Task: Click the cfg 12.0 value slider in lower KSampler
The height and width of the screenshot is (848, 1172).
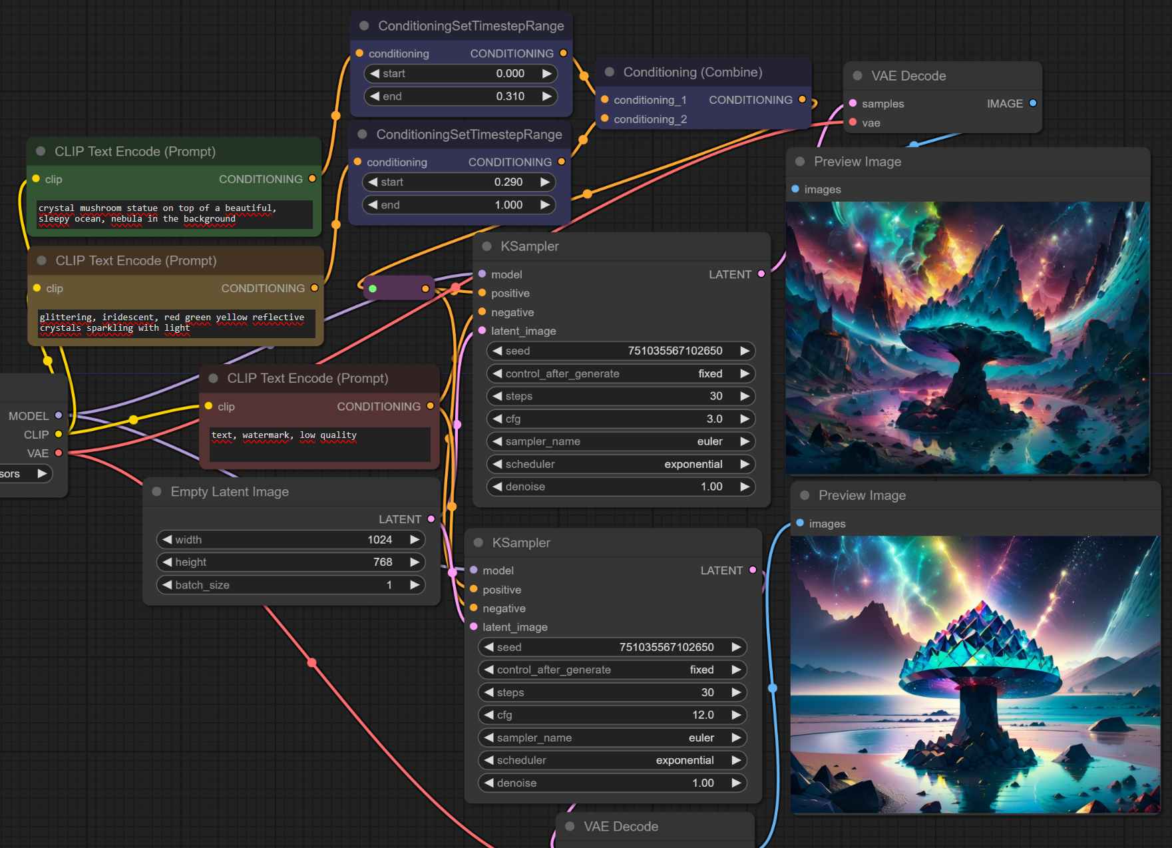Action: (612, 715)
